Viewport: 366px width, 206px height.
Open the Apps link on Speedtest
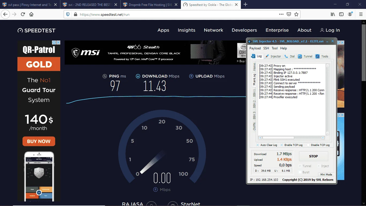pos(163,30)
